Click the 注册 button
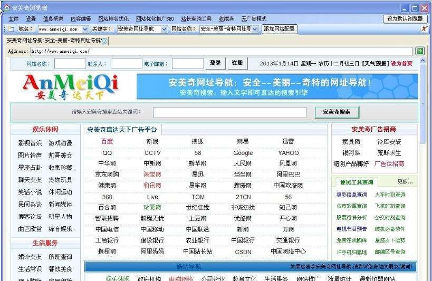The image size is (432, 281). coord(237,63)
